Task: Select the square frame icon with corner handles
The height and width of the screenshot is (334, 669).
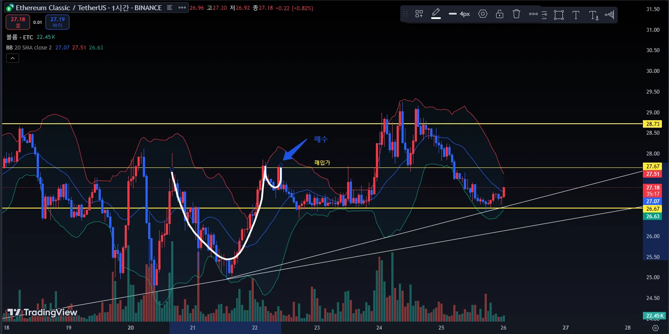Action: coord(559,15)
